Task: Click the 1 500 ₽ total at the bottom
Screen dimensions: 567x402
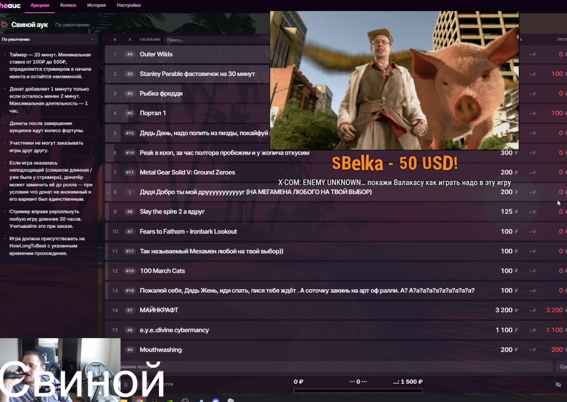Action: tap(408, 382)
